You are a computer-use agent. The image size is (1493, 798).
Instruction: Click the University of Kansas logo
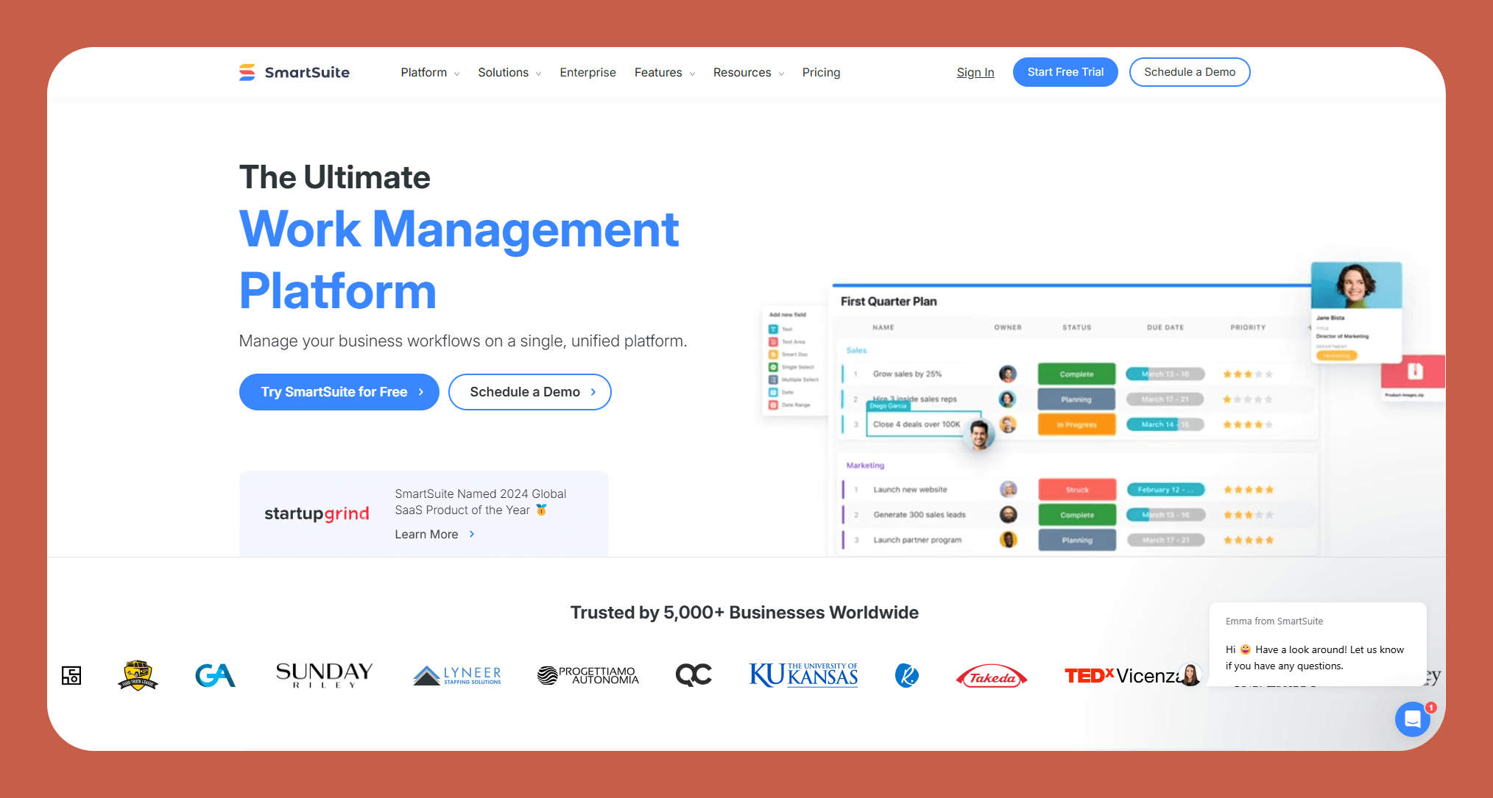[803, 675]
